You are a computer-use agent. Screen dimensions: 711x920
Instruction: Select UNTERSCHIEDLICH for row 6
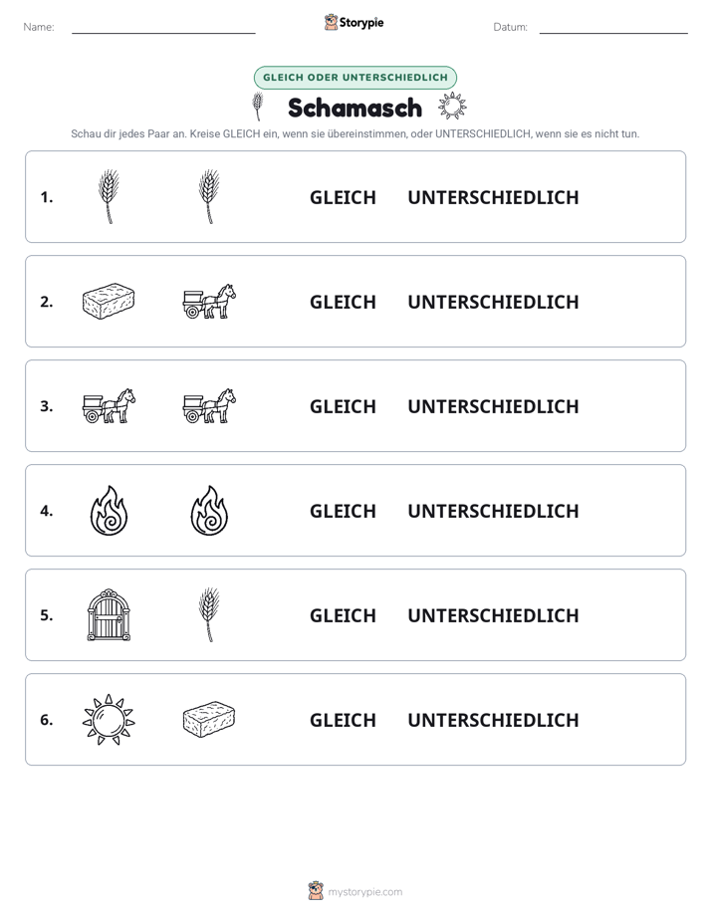[493, 720]
